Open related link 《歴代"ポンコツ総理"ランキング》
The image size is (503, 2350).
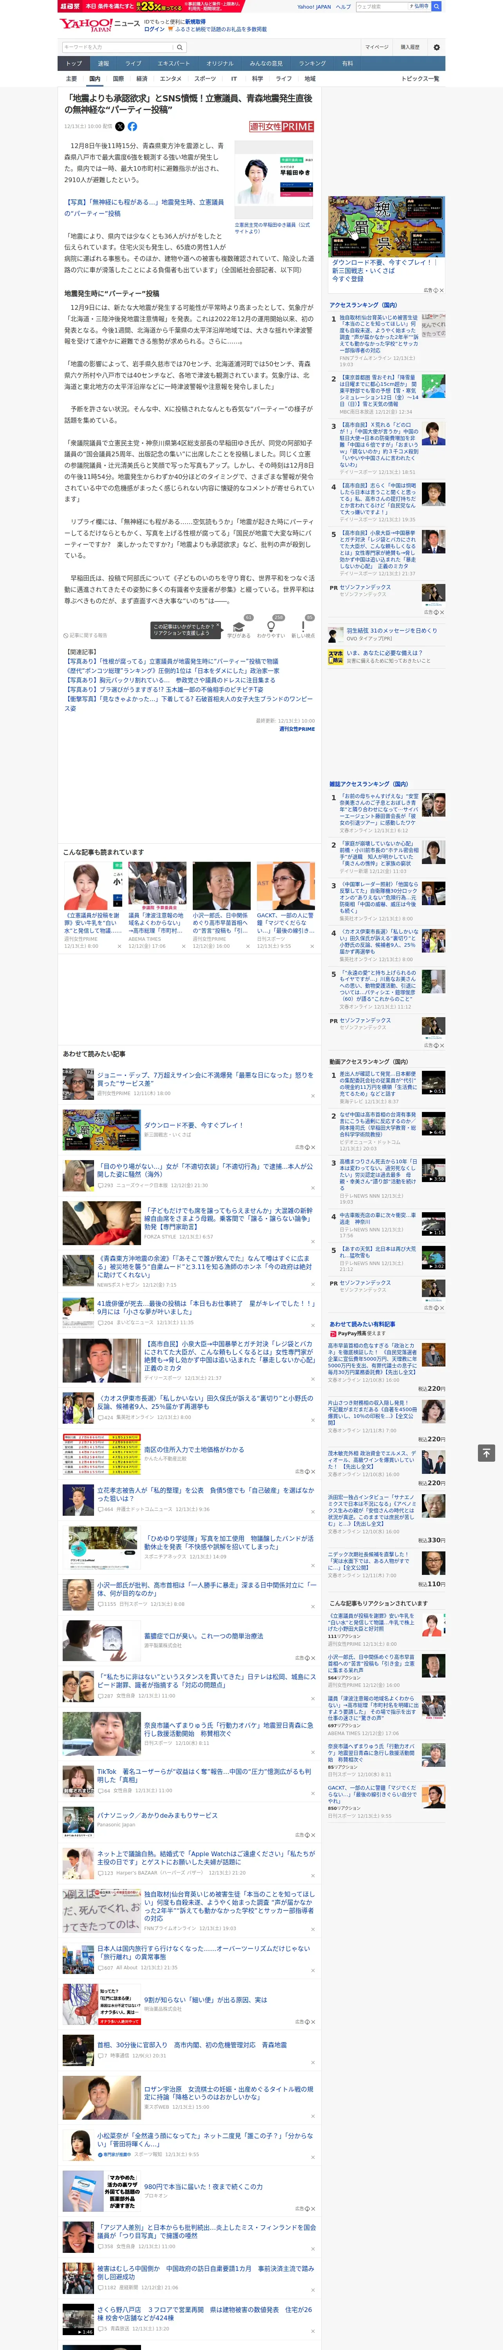click(x=172, y=671)
